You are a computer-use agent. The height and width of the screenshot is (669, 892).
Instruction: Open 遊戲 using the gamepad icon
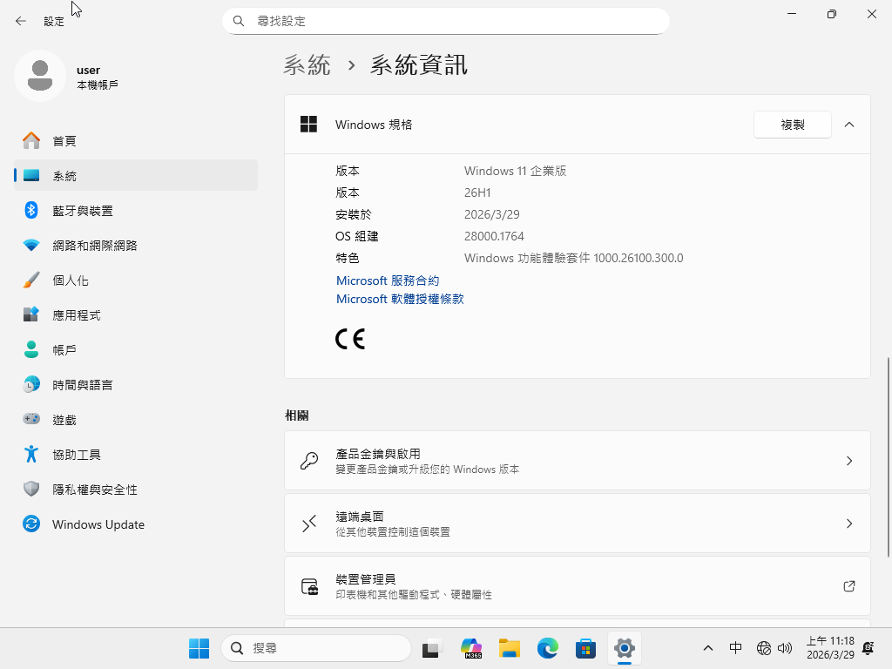(31, 420)
